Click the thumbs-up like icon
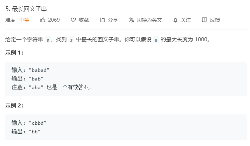Image resolution: width=250 pixels, height=146 pixels. [43, 20]
